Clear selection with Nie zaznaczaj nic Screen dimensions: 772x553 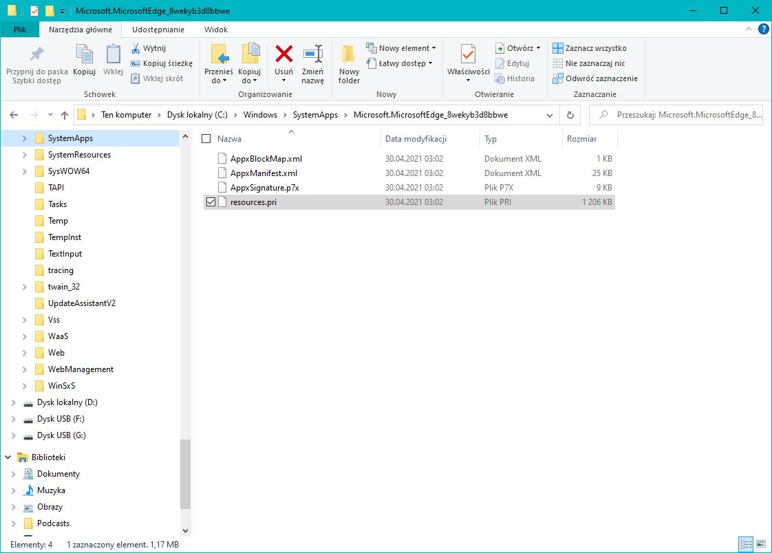click(589, 63)
